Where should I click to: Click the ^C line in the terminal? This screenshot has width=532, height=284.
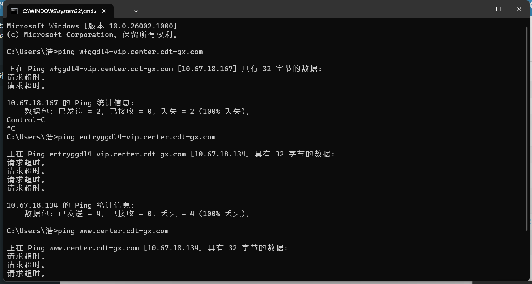11,128
